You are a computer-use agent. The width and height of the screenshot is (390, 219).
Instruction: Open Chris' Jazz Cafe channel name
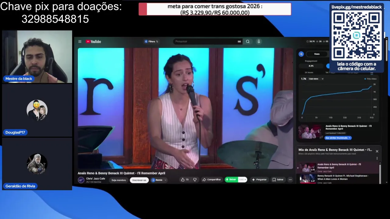[x=95, y=179]
